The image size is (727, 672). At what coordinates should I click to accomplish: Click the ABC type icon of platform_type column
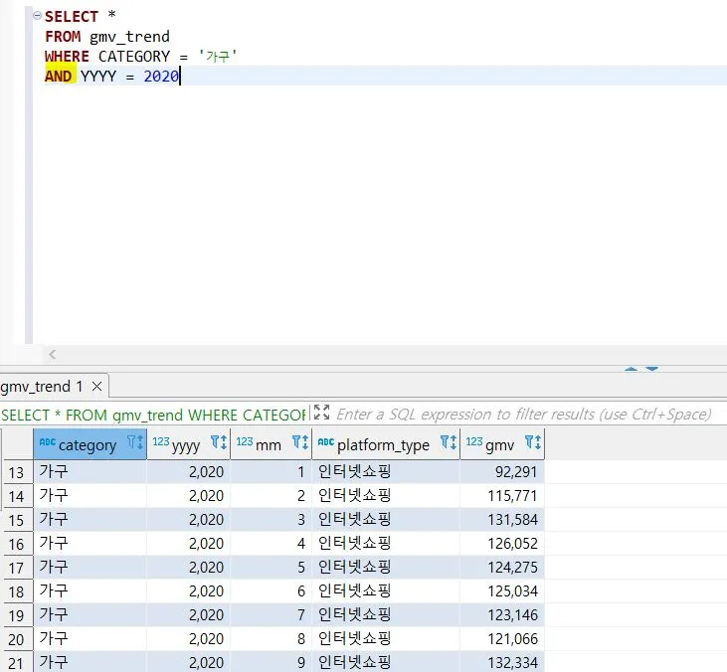326,441
